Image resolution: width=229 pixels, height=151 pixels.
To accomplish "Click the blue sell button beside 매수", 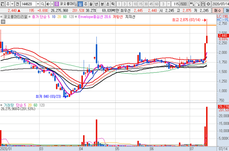I will coord(226,10).
